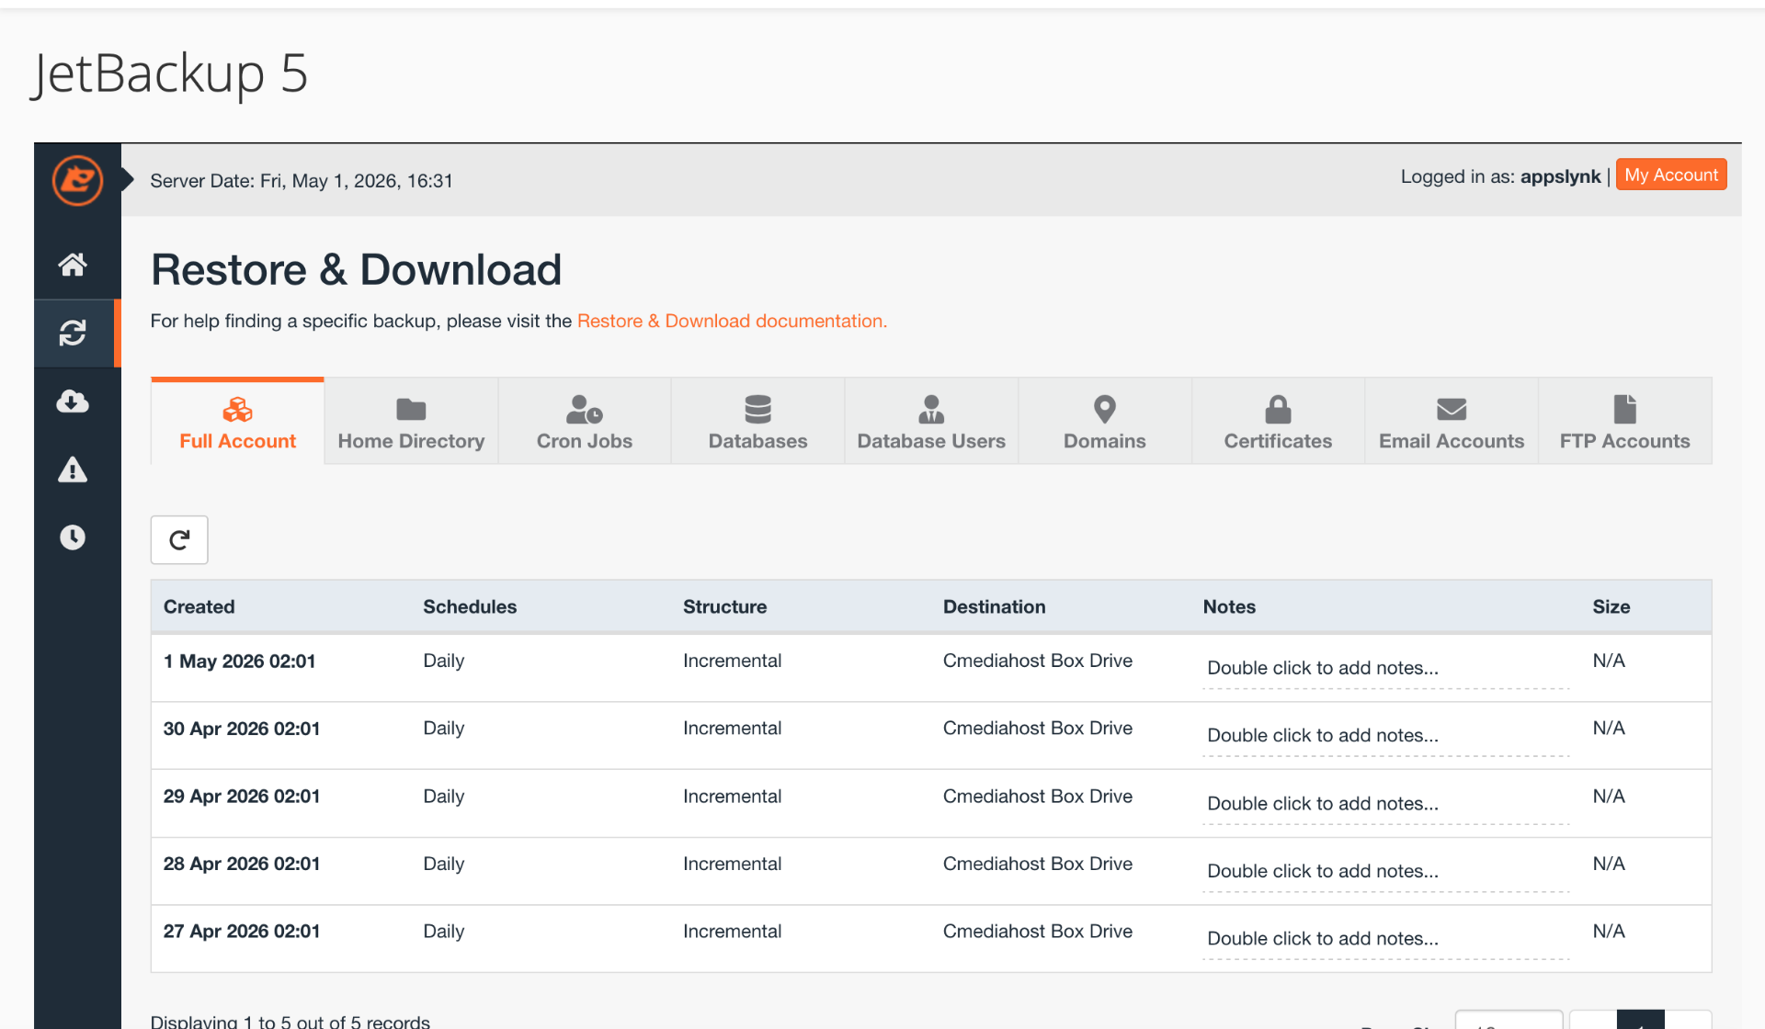Viewport: 1765px width, 1029px height.
Task: Click the Notes column header
Action: point(1229,606)
